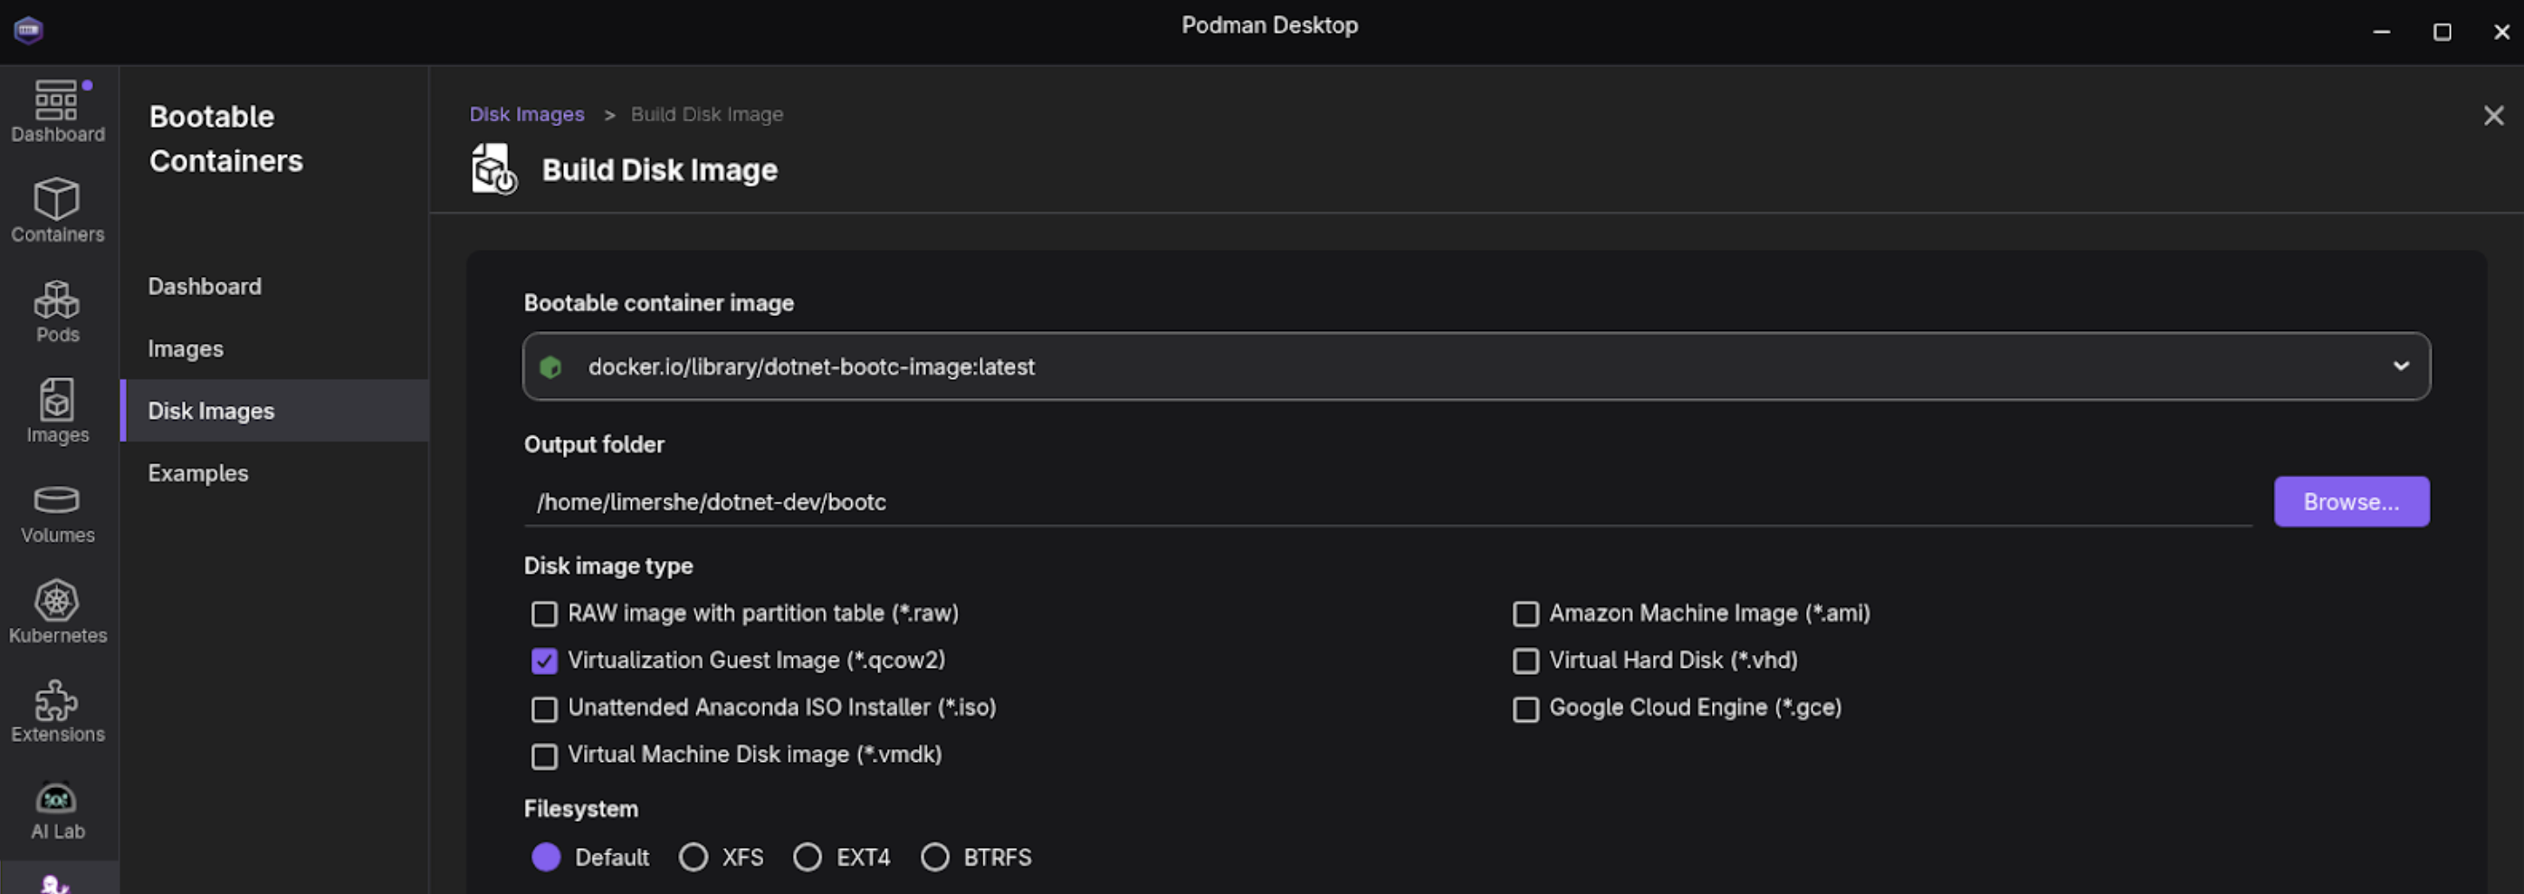Go to Images in icon sidebar
Viewport: 2524px width, 894px height.
pos(57,412)
